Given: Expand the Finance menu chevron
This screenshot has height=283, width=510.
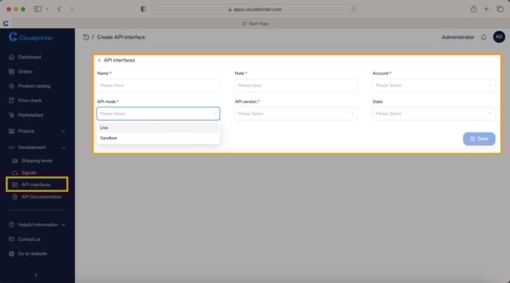Looking at the screenshot, I should pos(64,131).
